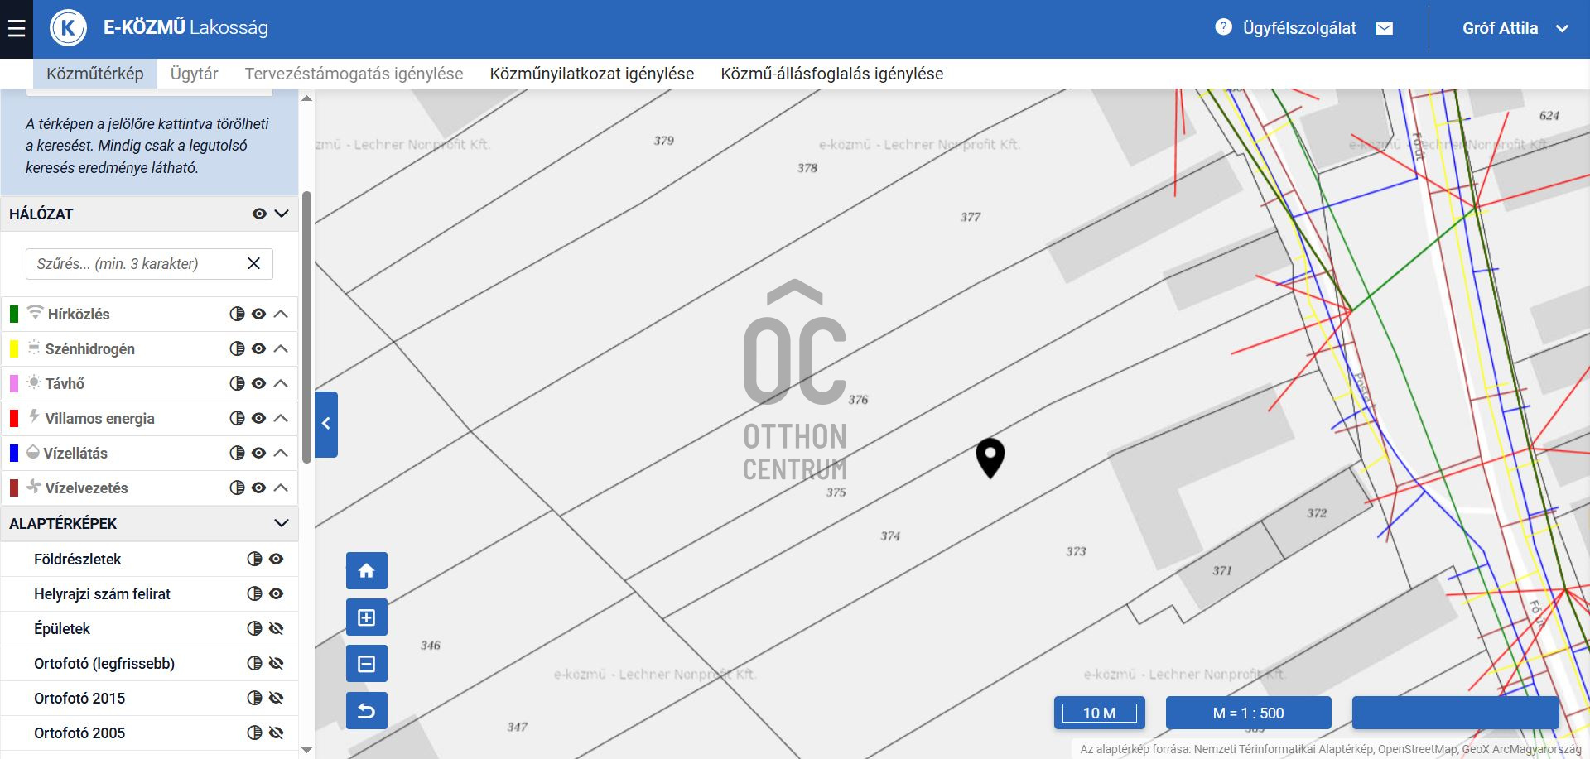Click the map home extent button
The width and height of the screenshot is (1590, 759).
[x=366, y=571]
